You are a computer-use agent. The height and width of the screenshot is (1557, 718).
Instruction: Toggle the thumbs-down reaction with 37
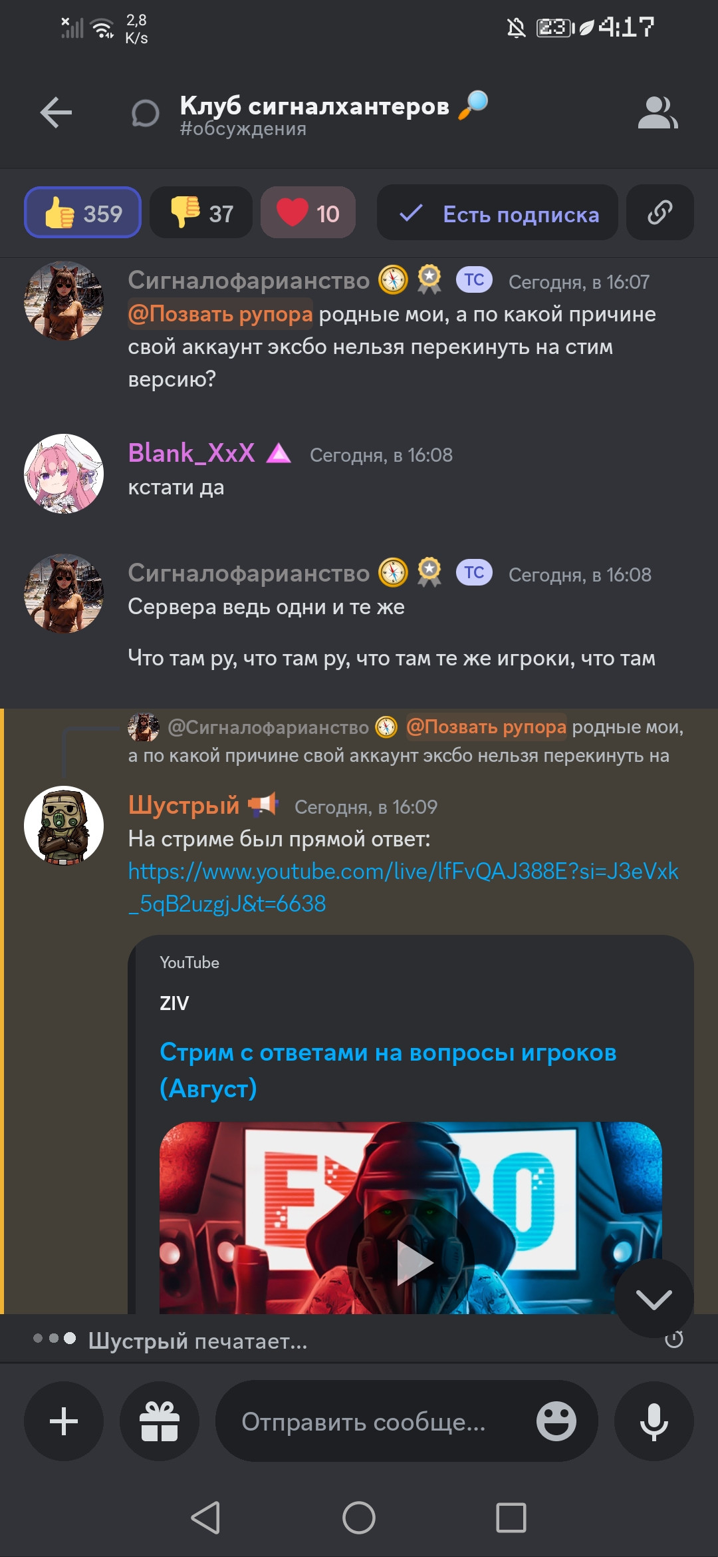click(x=201, y=213)
